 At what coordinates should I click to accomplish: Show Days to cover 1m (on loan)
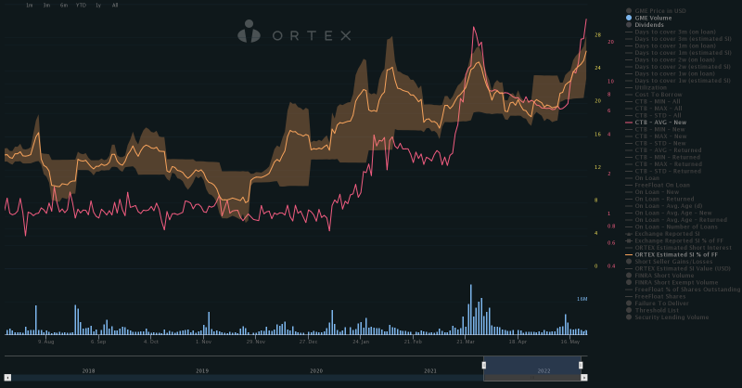671,46
